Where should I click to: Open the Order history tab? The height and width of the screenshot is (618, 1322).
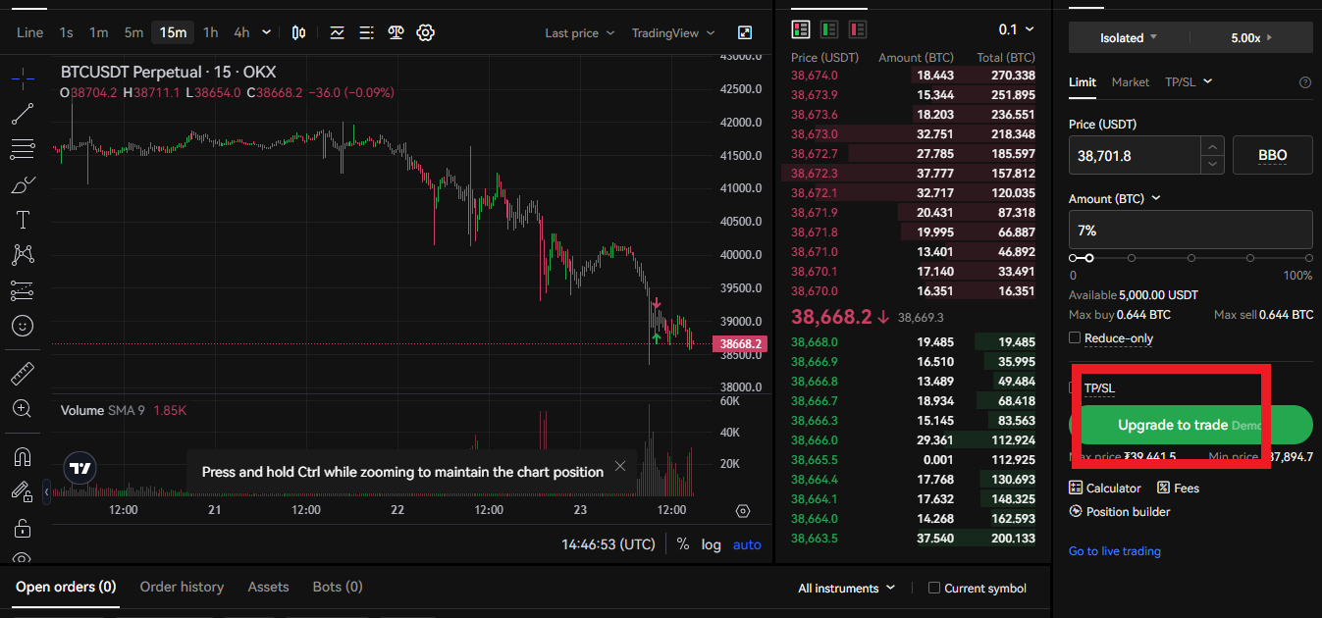[x=182, y=587]
